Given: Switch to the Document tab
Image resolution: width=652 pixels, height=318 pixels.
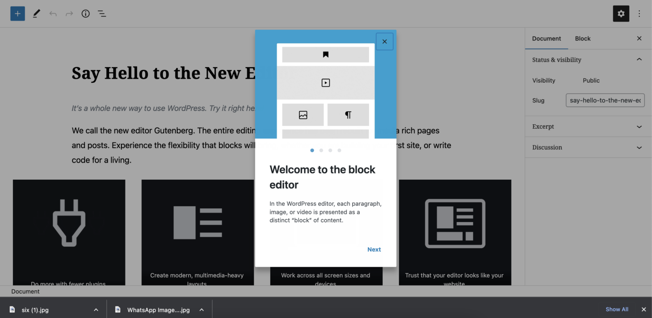Looking at the screenshot, I should point(546,38).
